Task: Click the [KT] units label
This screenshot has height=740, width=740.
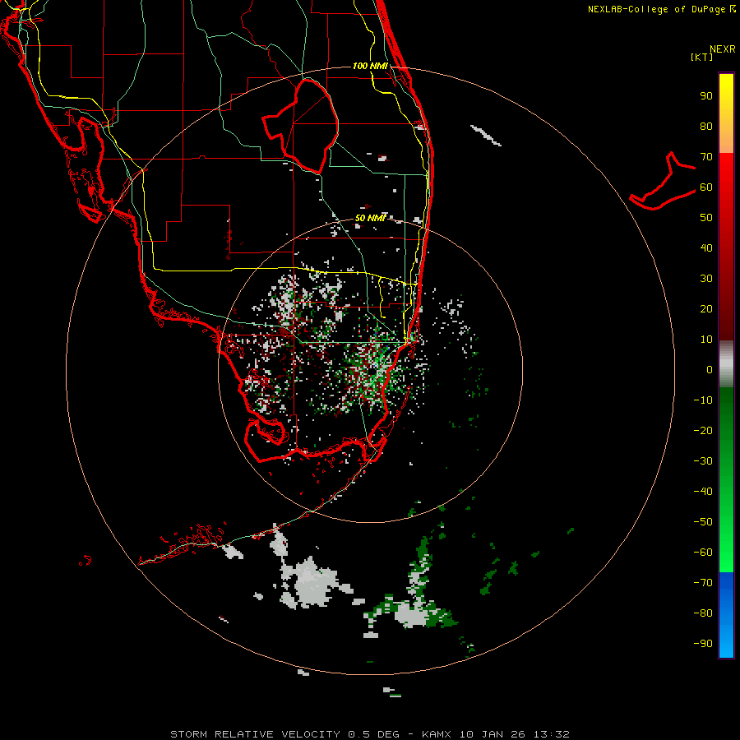Action: point(701,57)
